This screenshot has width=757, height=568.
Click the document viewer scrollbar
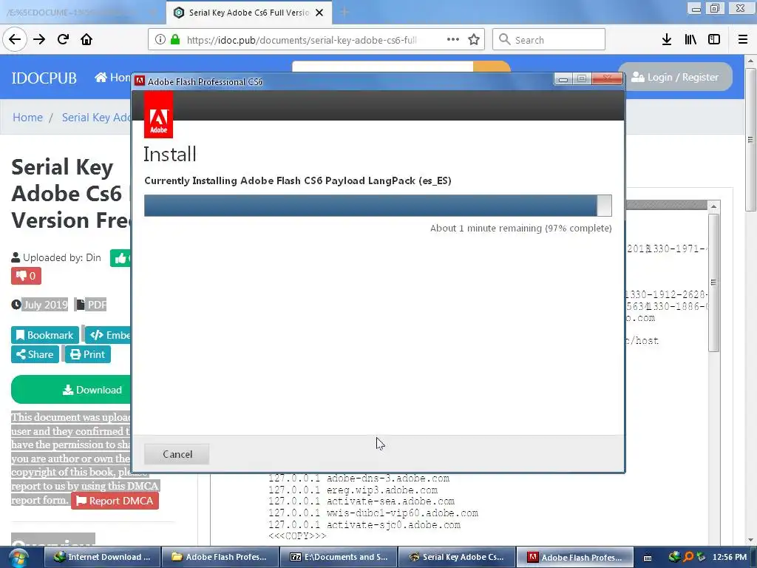[713, 283]
